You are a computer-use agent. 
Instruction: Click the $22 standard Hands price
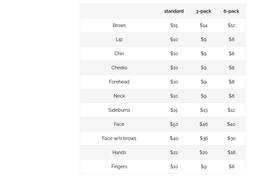[x=174, y=152]
